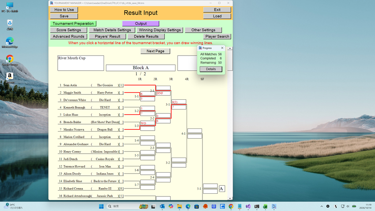This screenshot has height=211, width=375.
Task: Click the upper score box of match 5-1
Action: (210, 186)
